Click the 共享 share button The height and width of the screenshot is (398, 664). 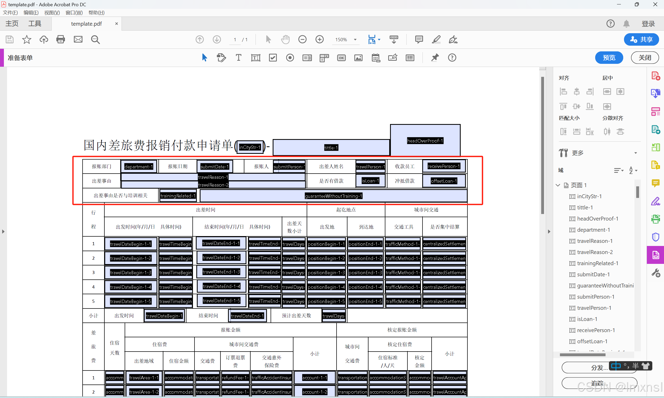point(641,40)
